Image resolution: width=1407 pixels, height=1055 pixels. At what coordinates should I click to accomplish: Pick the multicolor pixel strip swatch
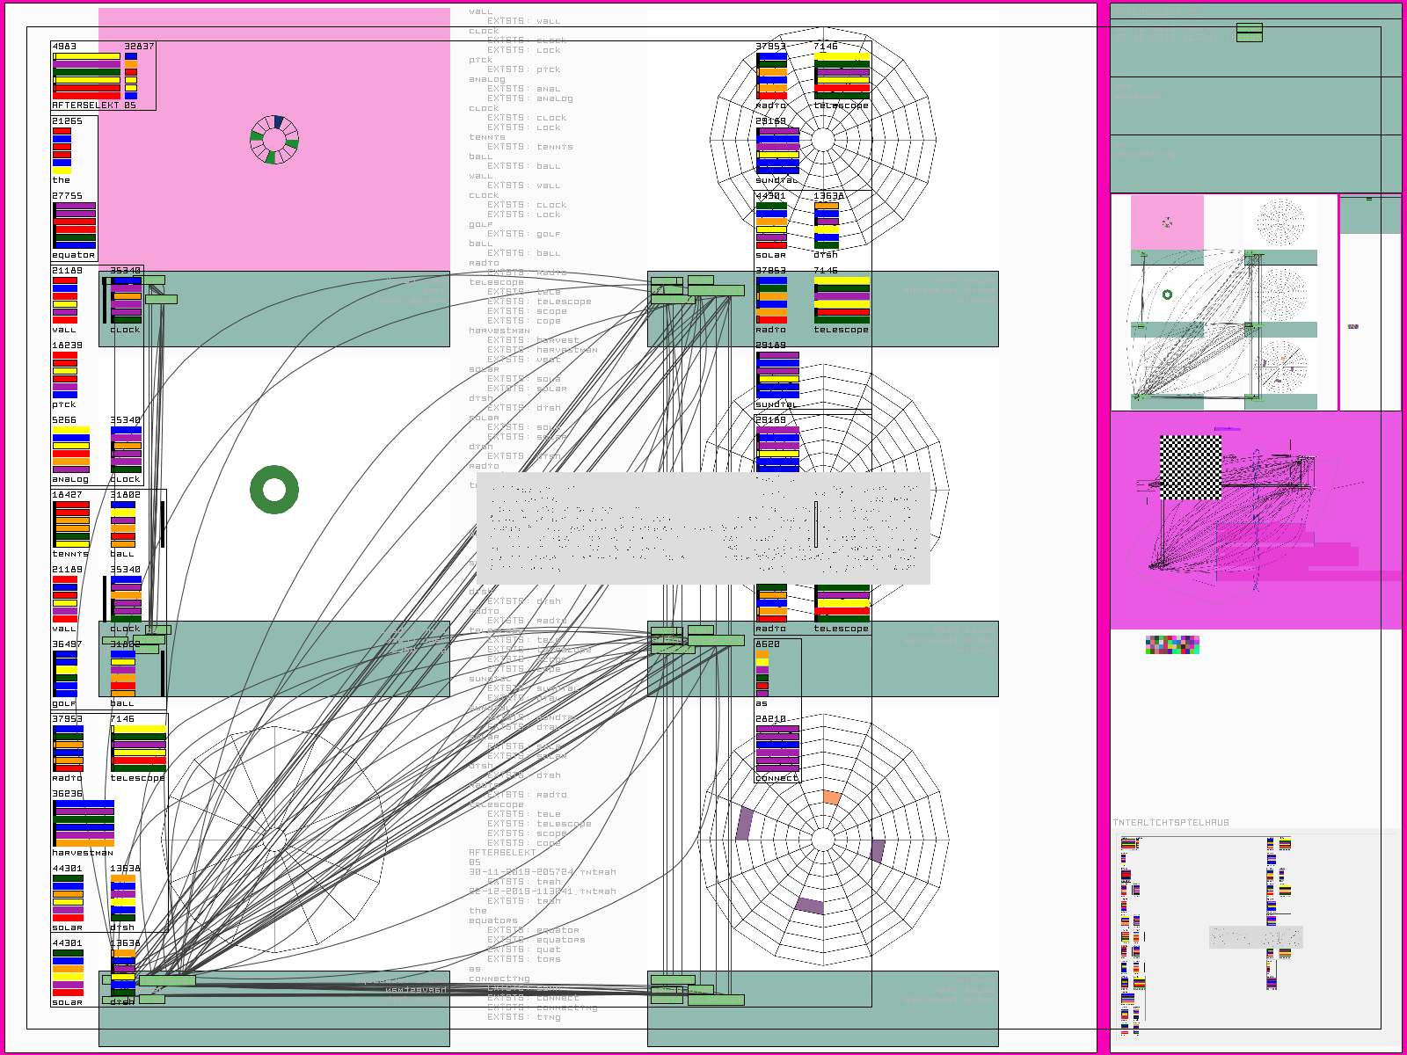1172,645
